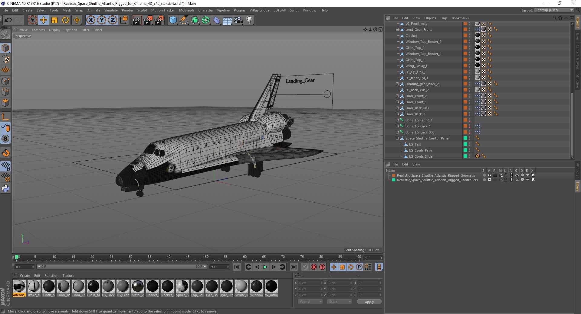Image resolution: width=581 pixels, height=314 pixels.
Task: Activate the Rotate tool
Action: click(x=65, y=20)
